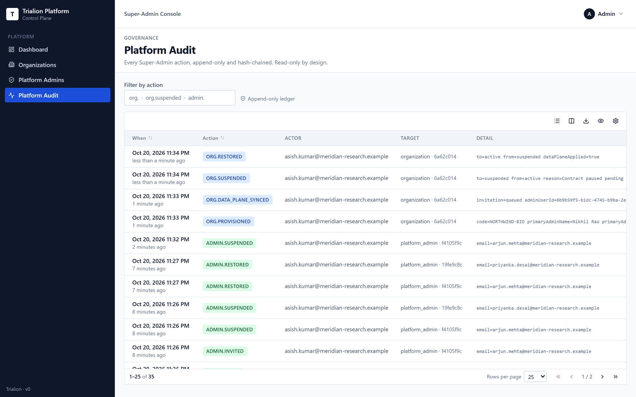Sort by the When column

tap(142, 138)
